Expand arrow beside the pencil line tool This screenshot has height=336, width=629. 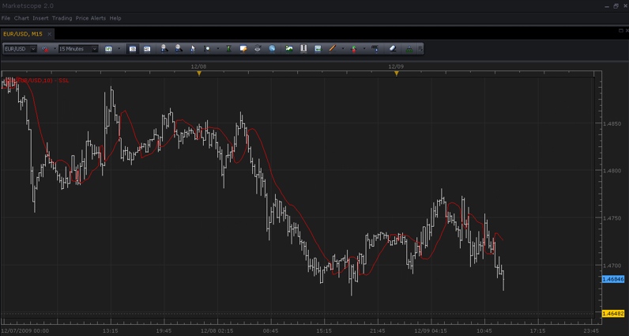[x=343, y=49]
